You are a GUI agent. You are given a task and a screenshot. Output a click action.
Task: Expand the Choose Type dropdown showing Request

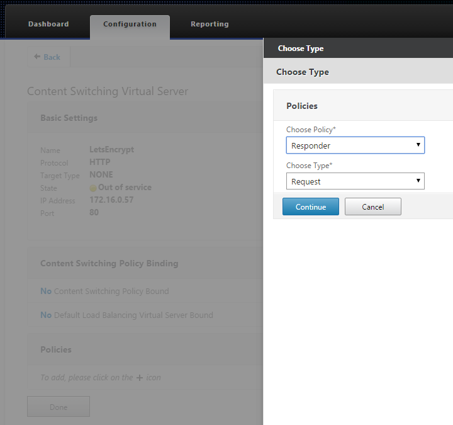click(355, 181)
